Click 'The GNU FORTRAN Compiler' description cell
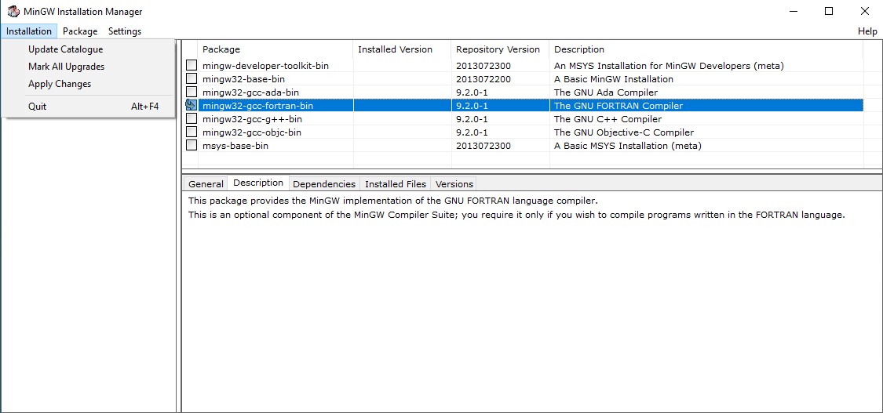Image resolution: width=883 pixels, height=413 pixels. point(618,106)
